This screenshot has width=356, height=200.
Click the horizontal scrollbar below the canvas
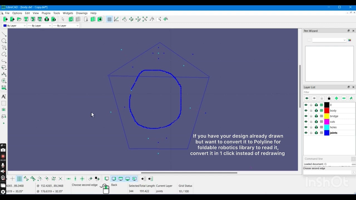[189, 173]
